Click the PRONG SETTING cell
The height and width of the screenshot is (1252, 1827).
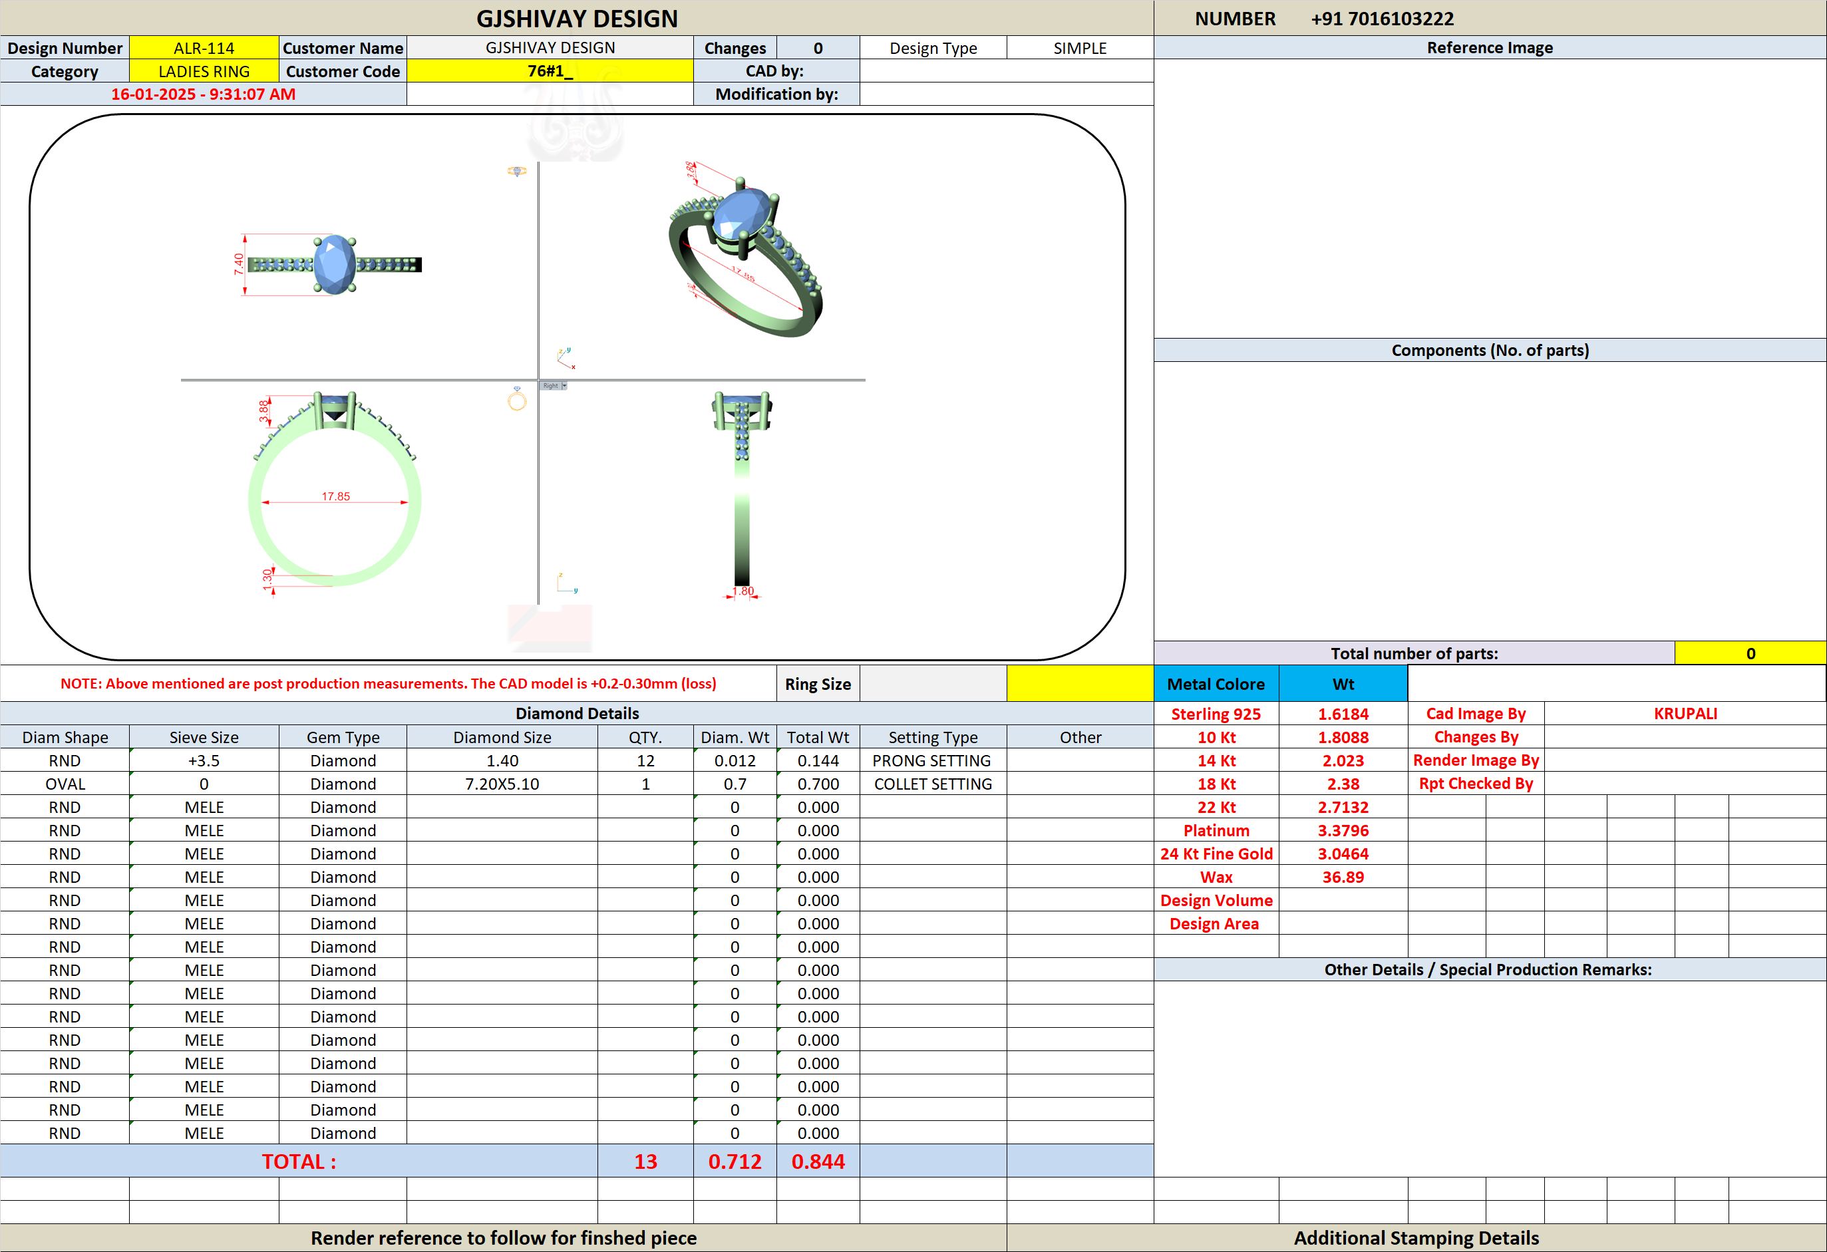(933, 761)
